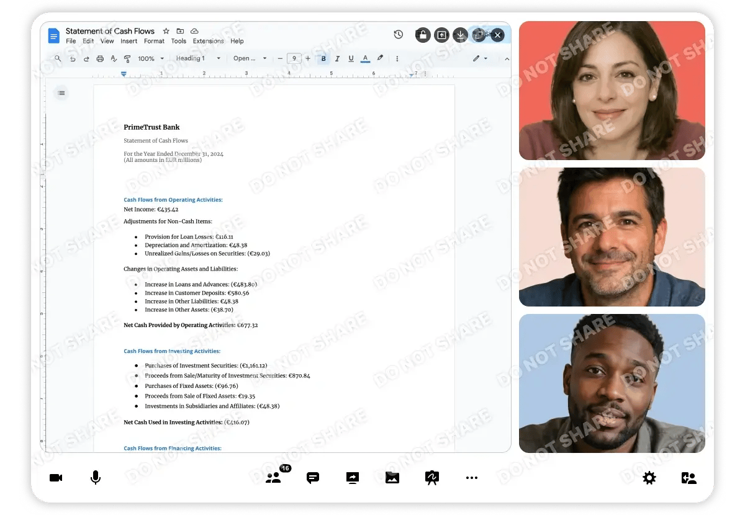Open the Extensions menu
Screen dimensions: 745x515
[208, 42]
